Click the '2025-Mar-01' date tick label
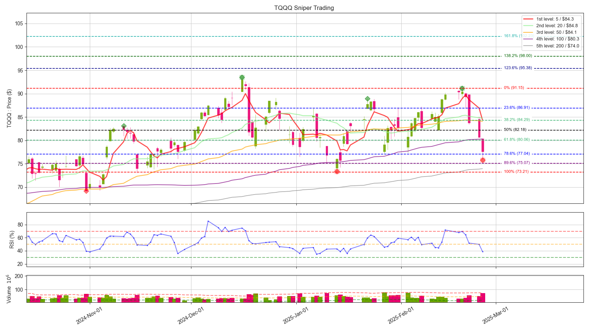The width and height of the screenshot is (589, 331). [495, 315]
